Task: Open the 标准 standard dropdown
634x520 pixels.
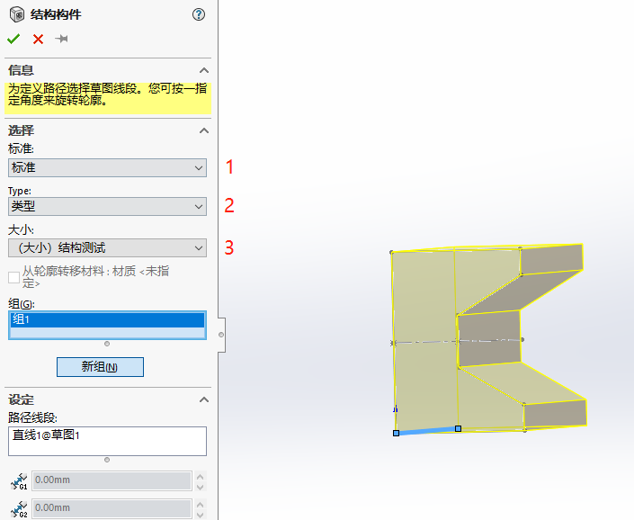Action: 107,167
